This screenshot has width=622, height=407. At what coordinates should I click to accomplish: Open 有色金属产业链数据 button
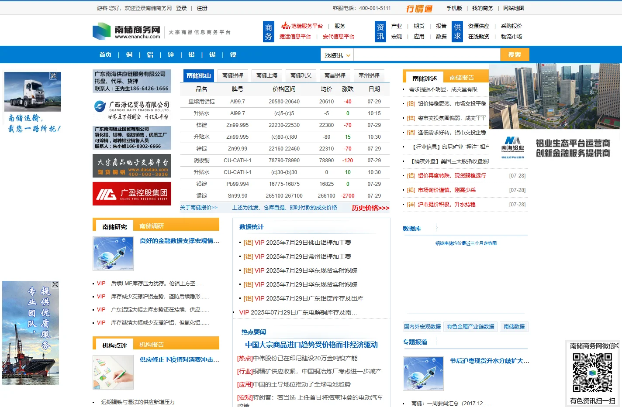pyautogui.click(x=470, y=327)
